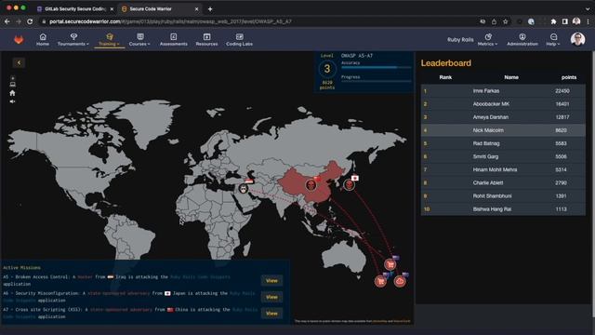The height and width of the screenshot is (335, 595).
Task: Mute sound with the speaker icon
Action: (x=12, y=101)
